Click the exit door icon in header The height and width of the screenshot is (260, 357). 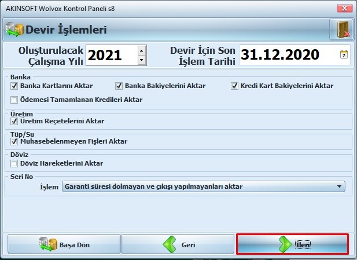341,30
